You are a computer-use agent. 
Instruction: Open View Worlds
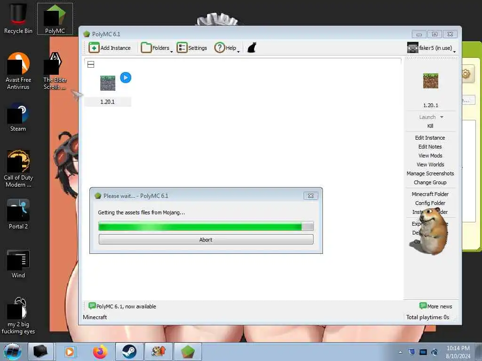point(430,165)
